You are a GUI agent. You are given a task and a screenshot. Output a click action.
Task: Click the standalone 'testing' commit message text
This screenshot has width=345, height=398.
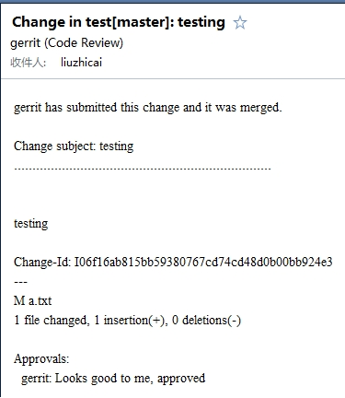click(x=31, y=223)
